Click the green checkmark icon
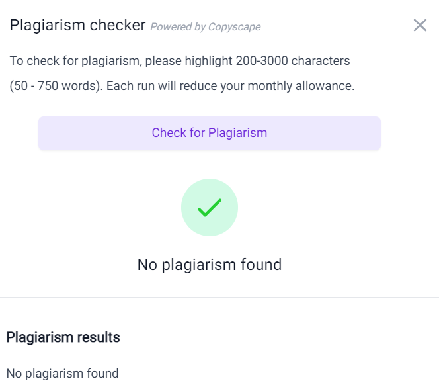This screenshot has height=389, width=439. point(210,208)
